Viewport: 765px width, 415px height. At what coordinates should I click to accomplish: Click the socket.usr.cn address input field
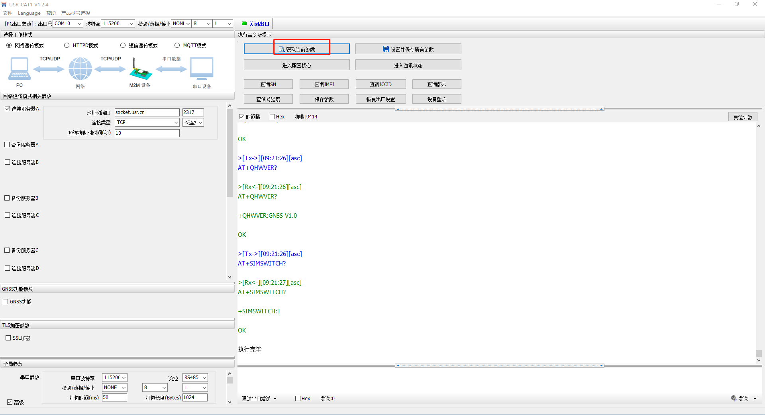pyautogui.click(x=147, y=112)
